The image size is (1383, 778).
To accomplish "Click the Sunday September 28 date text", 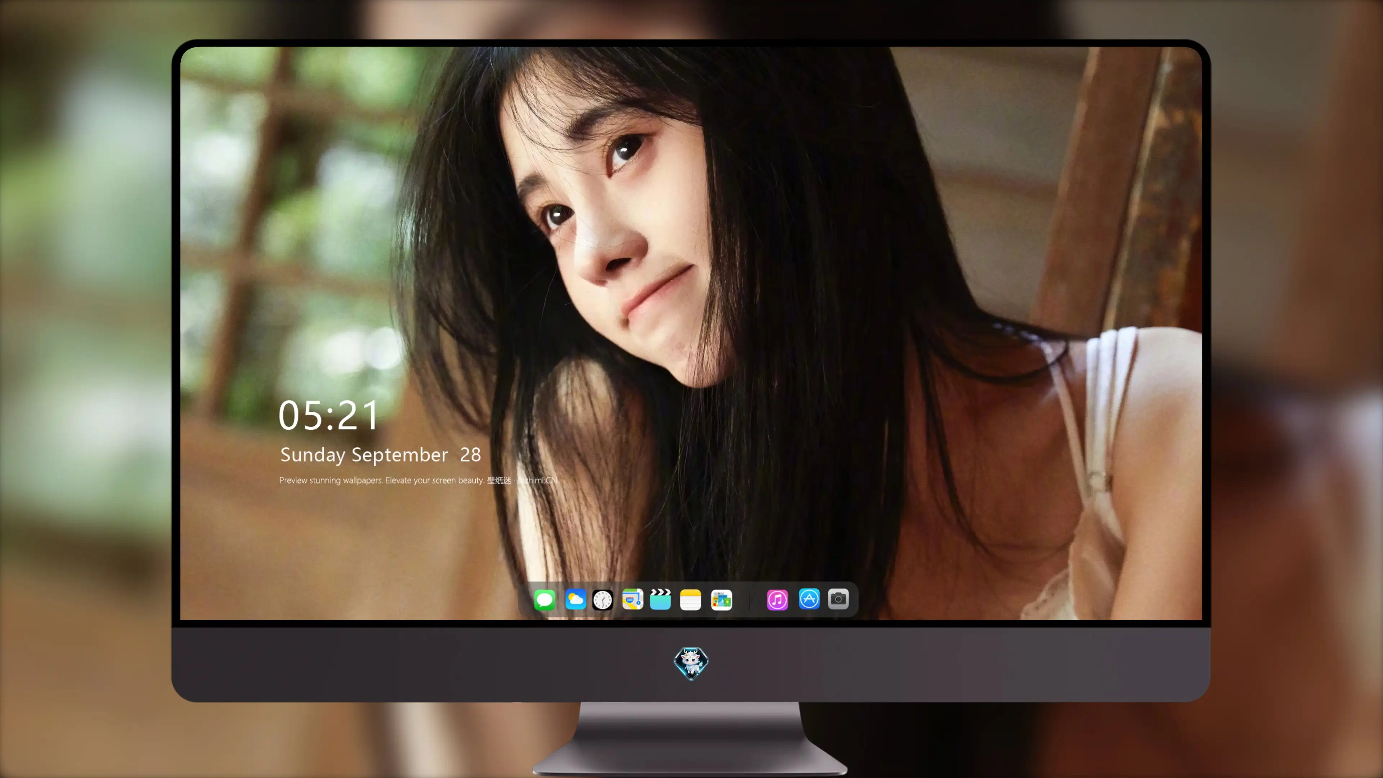I will pyautogui.click(x=380, y=455).
